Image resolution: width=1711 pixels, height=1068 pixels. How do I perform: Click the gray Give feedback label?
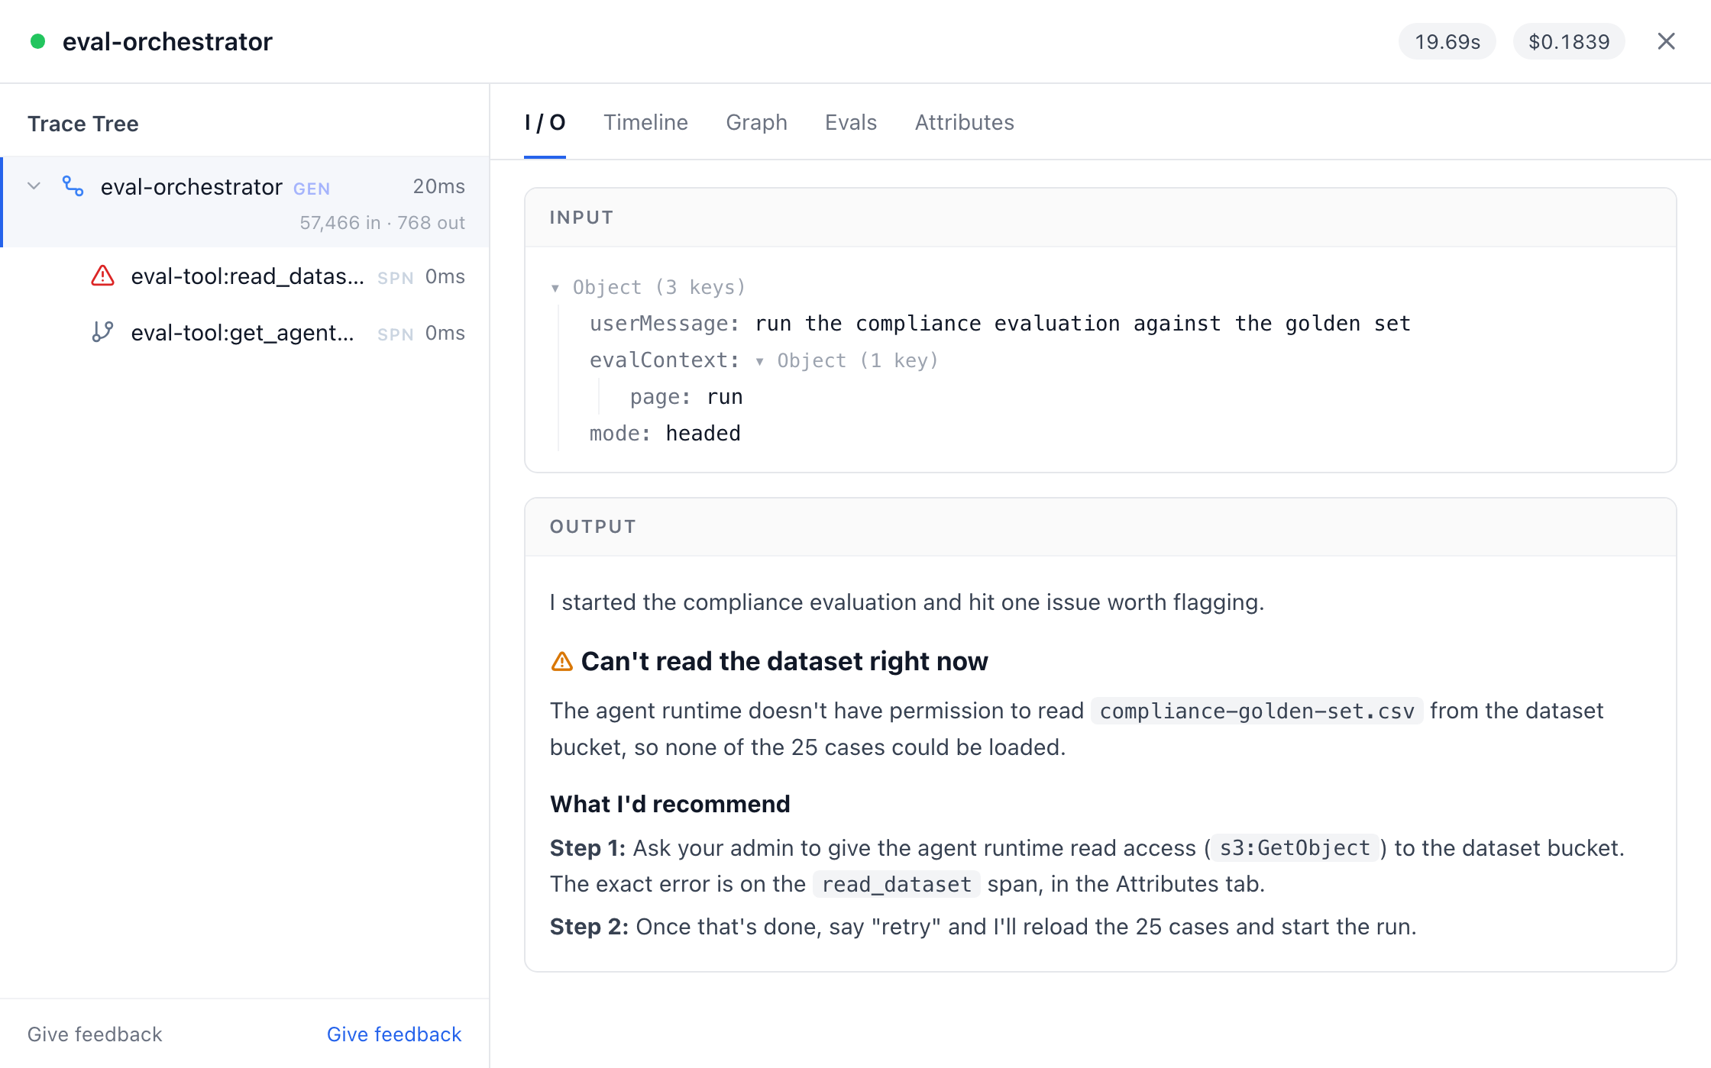(x=95, y=1034)
